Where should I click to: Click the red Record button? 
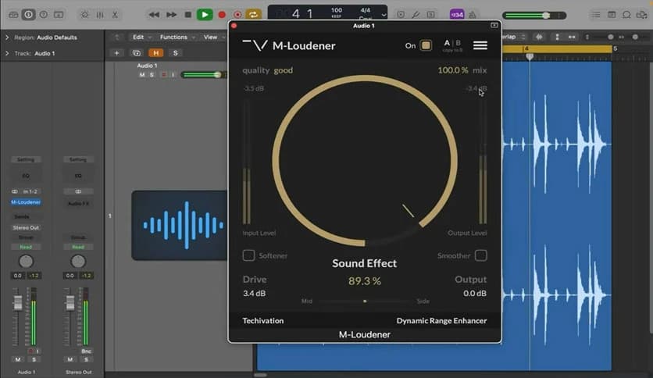[x=221, y=14]
